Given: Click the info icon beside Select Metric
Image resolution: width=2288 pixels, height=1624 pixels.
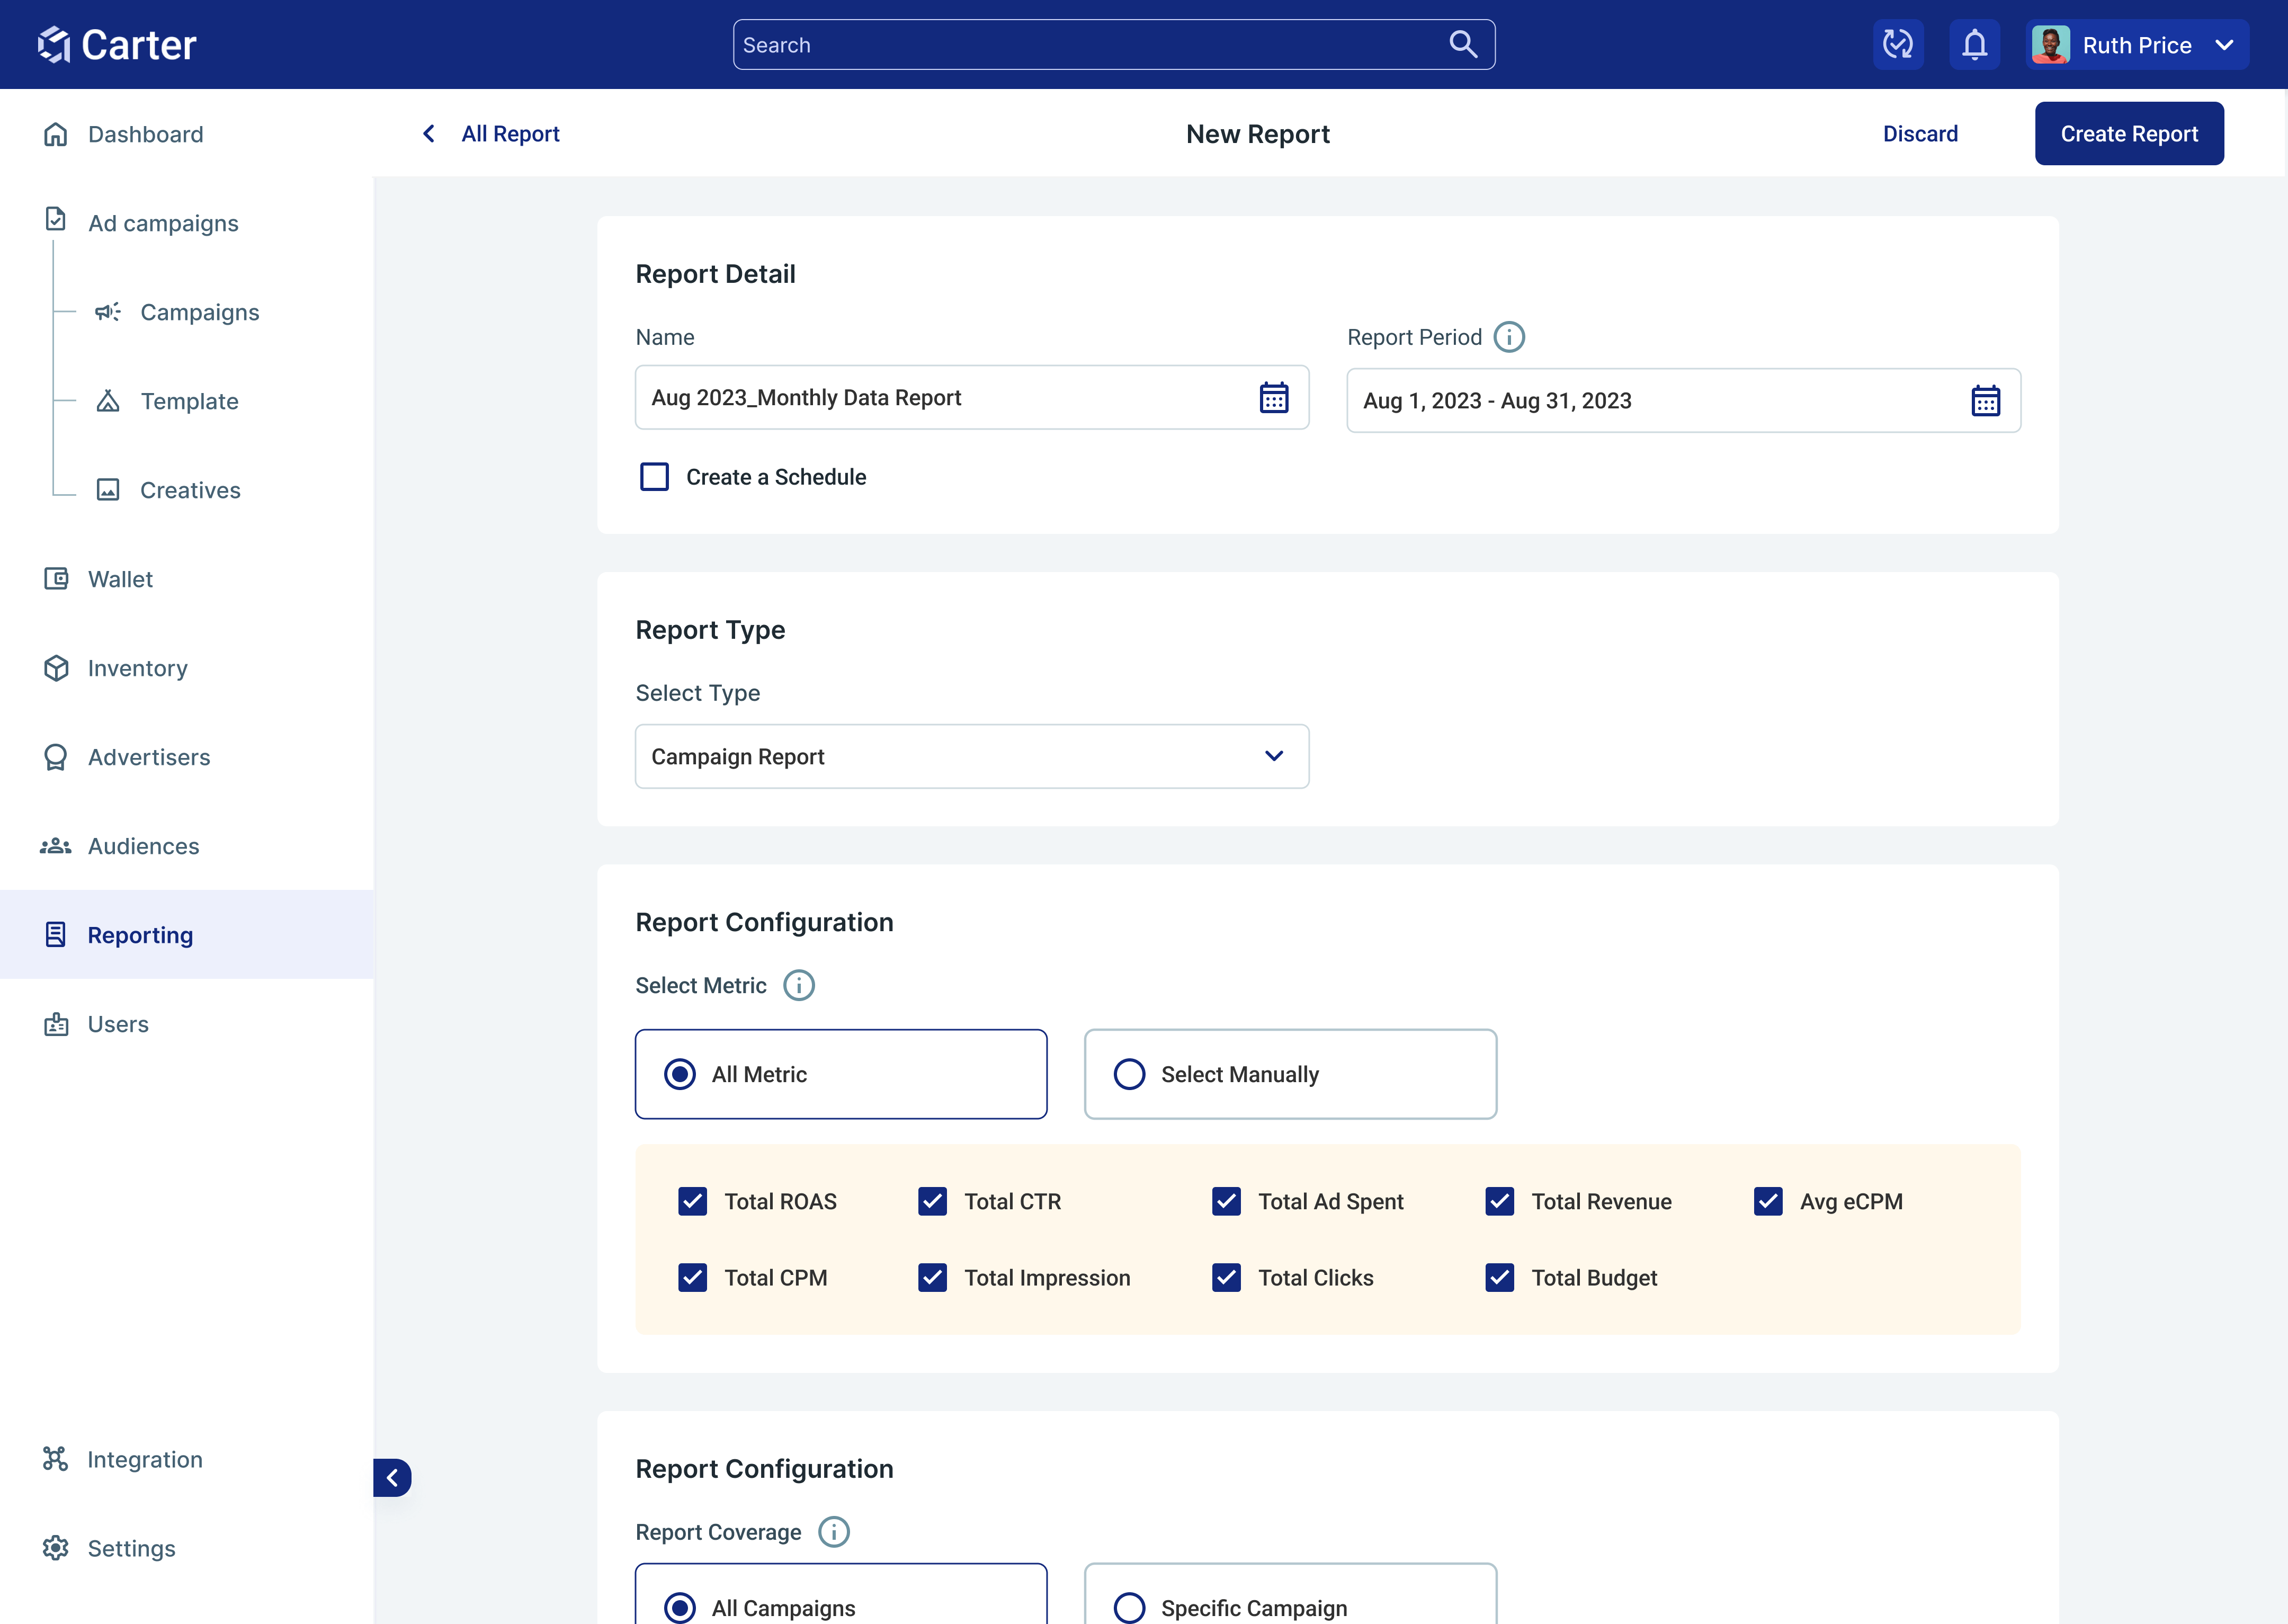Looking at the screenshot, I should (x=798, y=985).
